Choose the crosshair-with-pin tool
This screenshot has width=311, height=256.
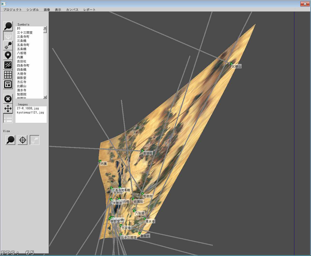8,45
